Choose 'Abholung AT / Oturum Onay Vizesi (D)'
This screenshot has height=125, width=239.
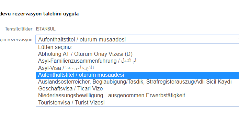tap(137, 54)
